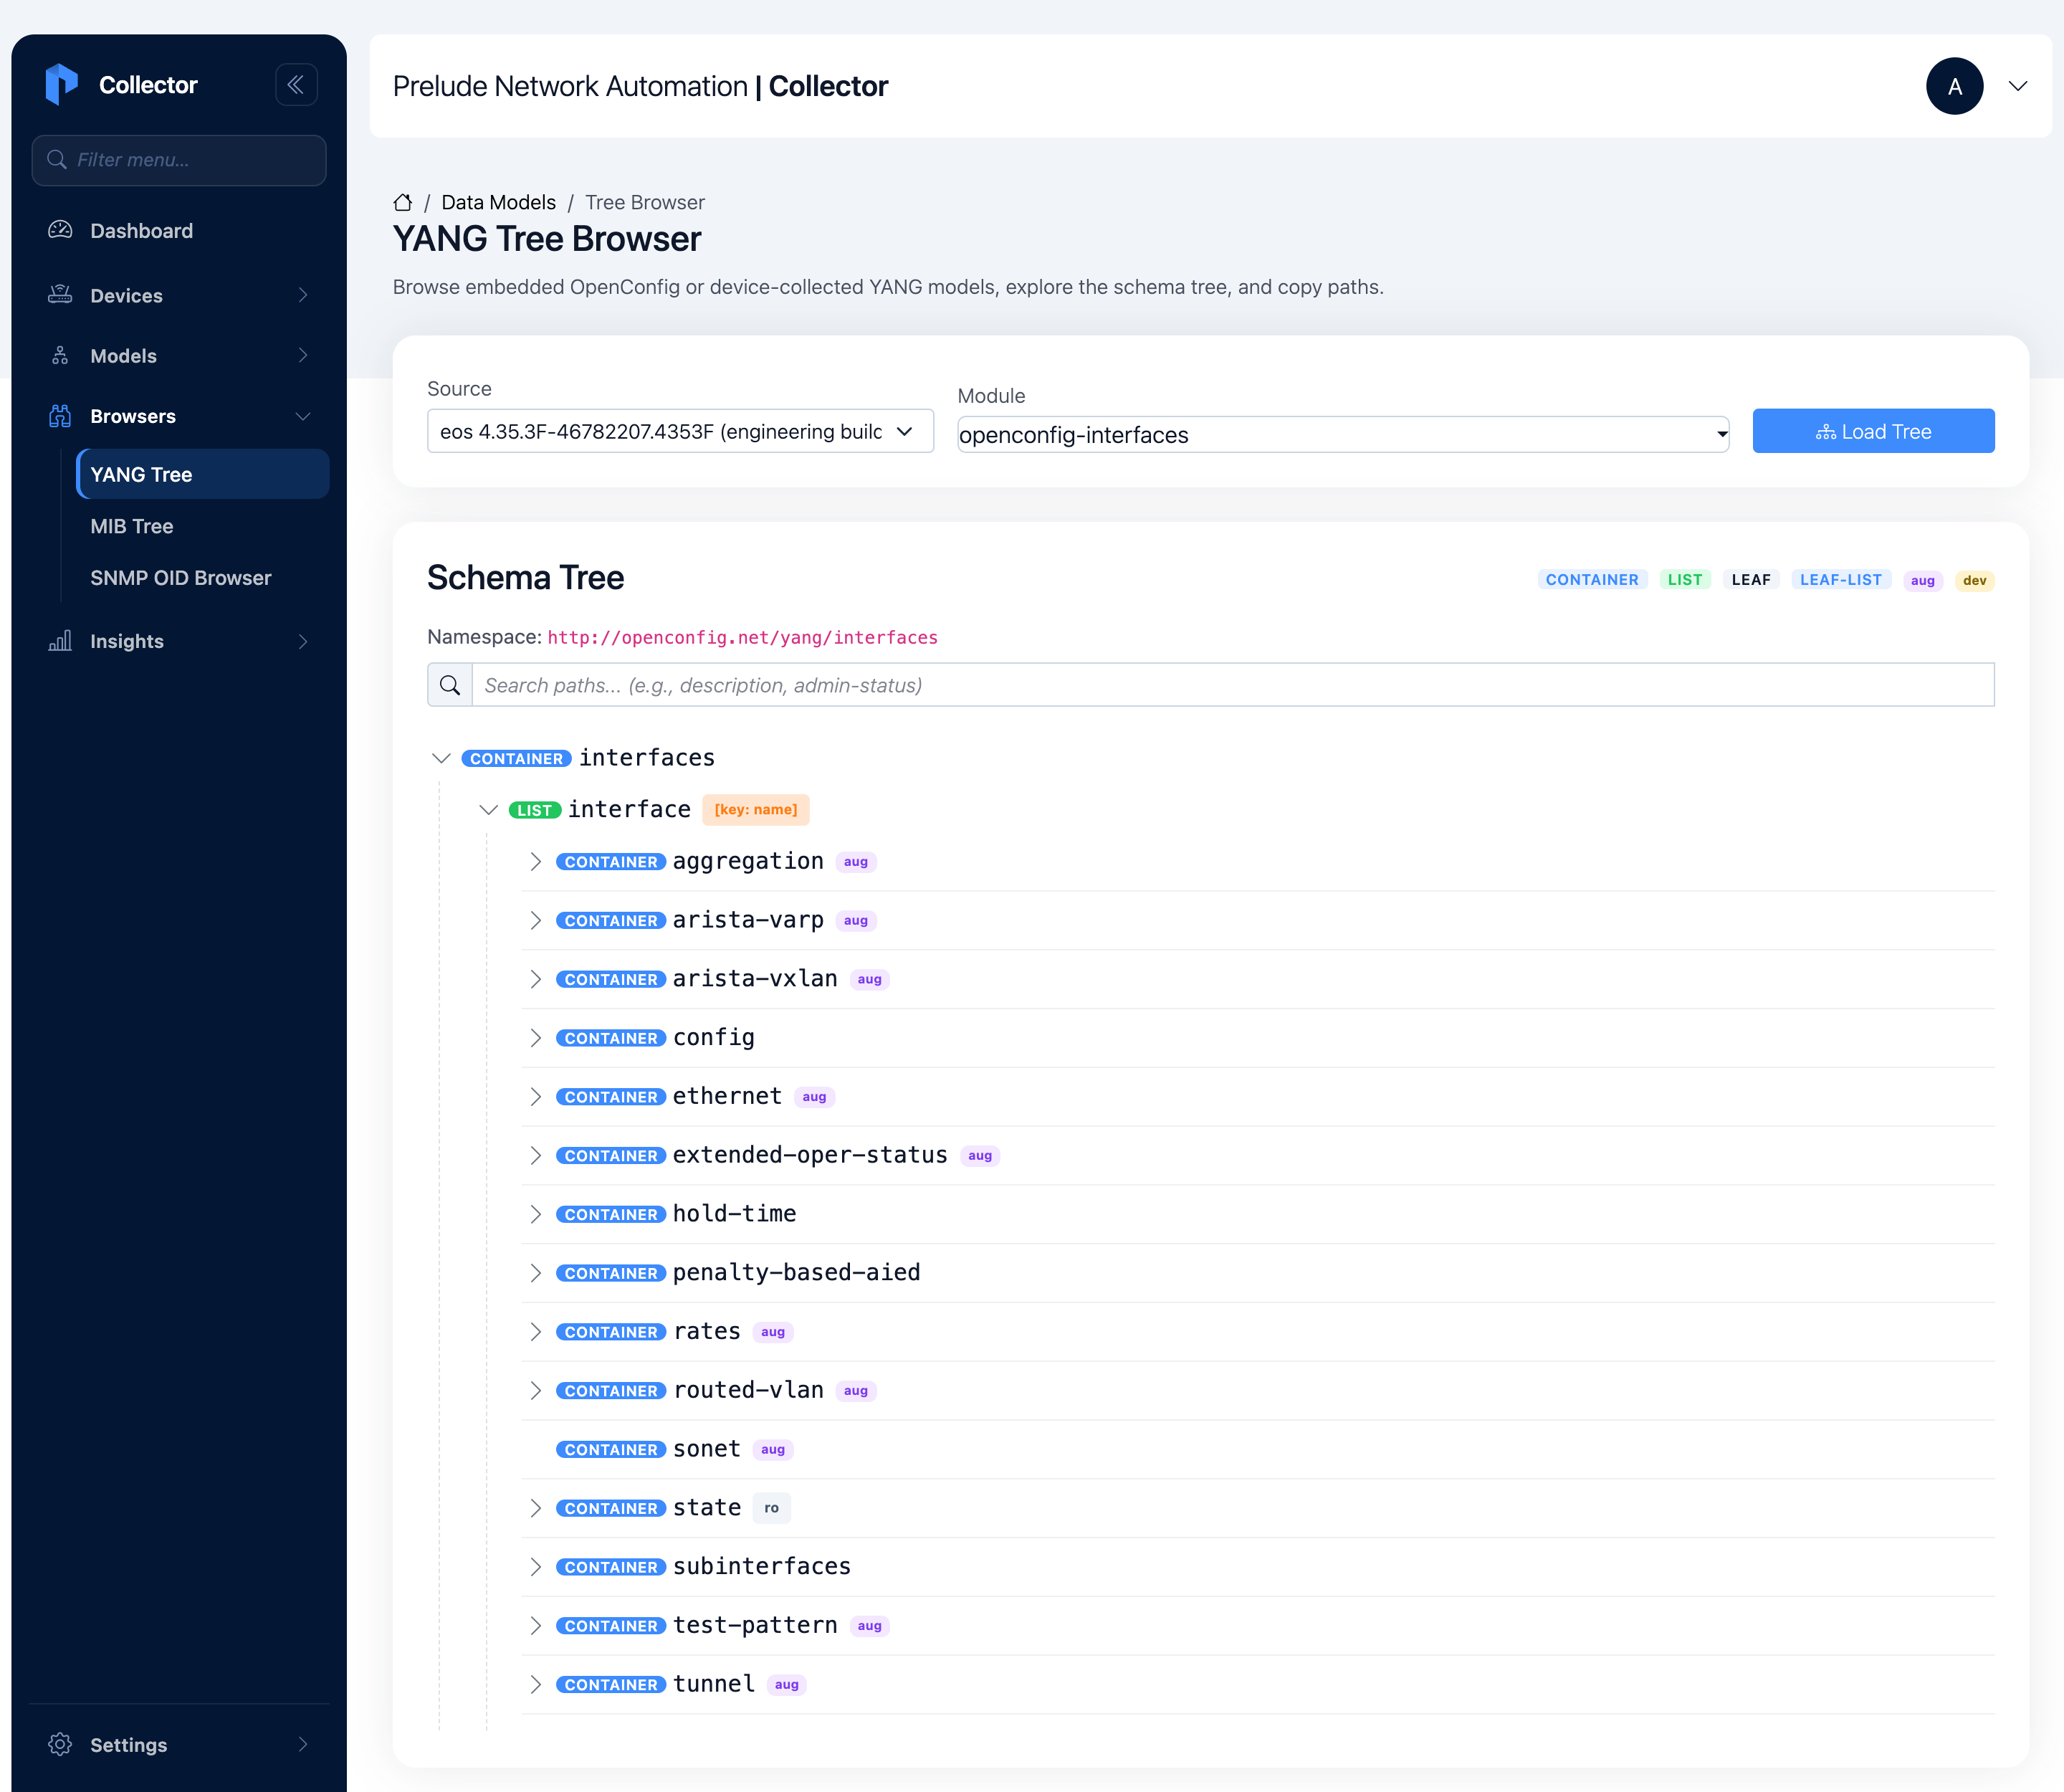2064x1792 pixels.
Task: Expand the arista-varp container
Action: click(x=535, y=920)
